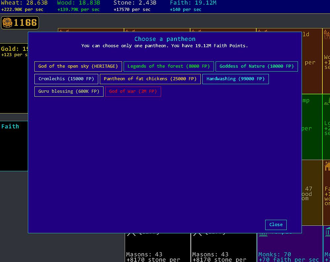The height and width of the screenshot is (262, 330).
Task: Click the Monks: 70 temple tile
Action: (290, 247)
